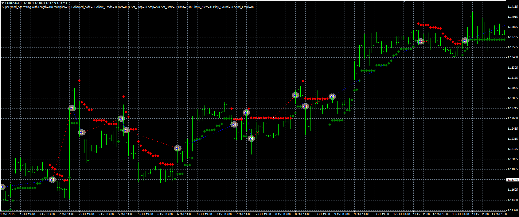Click the 1.12035 price axis label
This screenshot has height=217, width=519.
(512, 159)
